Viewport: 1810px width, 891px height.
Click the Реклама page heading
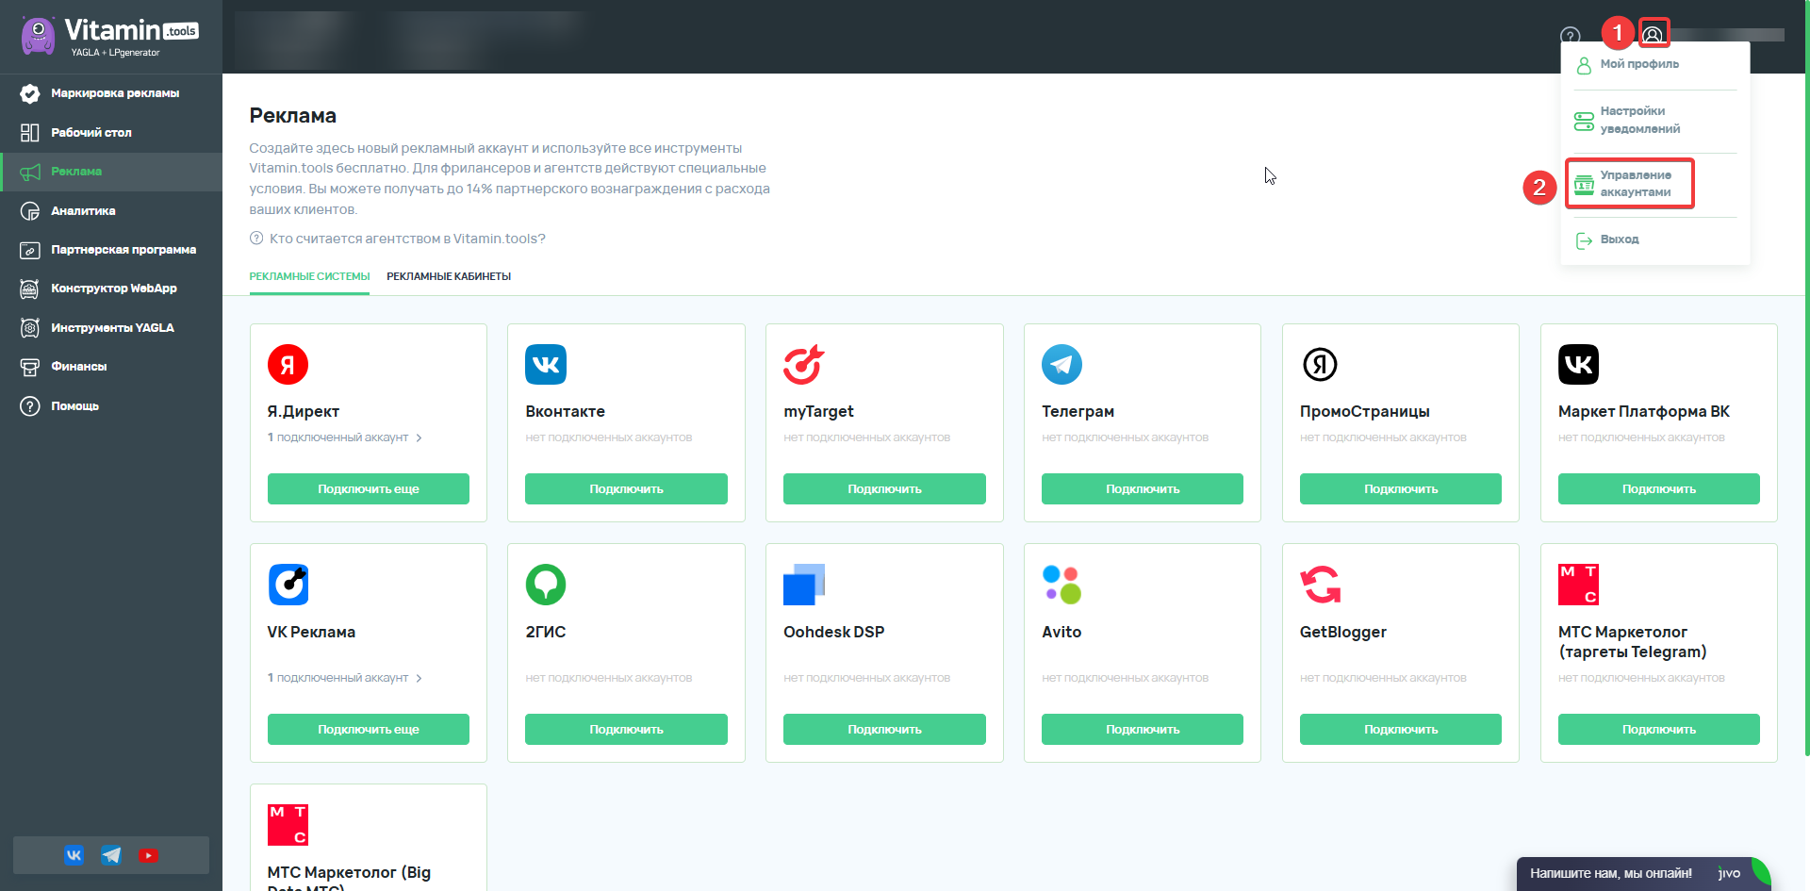tap(292, 116)
